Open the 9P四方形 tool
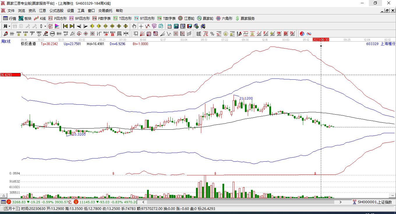The width and height of the screenshot is (396, 214). click(79, 18)
